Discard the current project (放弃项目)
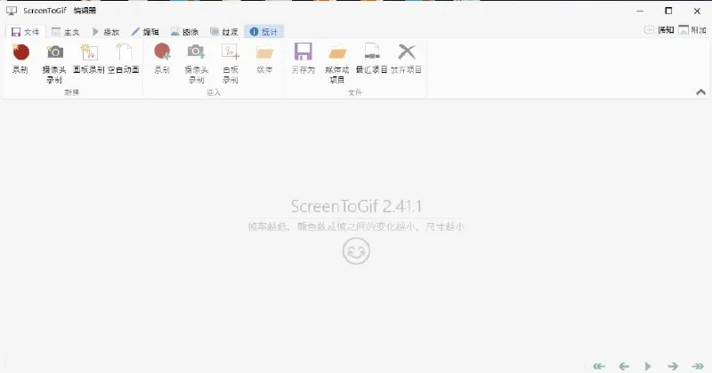This screenshot has height=373, width=712. [x=407, y=59]
